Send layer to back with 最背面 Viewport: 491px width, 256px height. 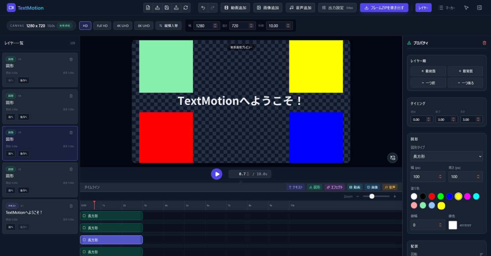[465, 71]
